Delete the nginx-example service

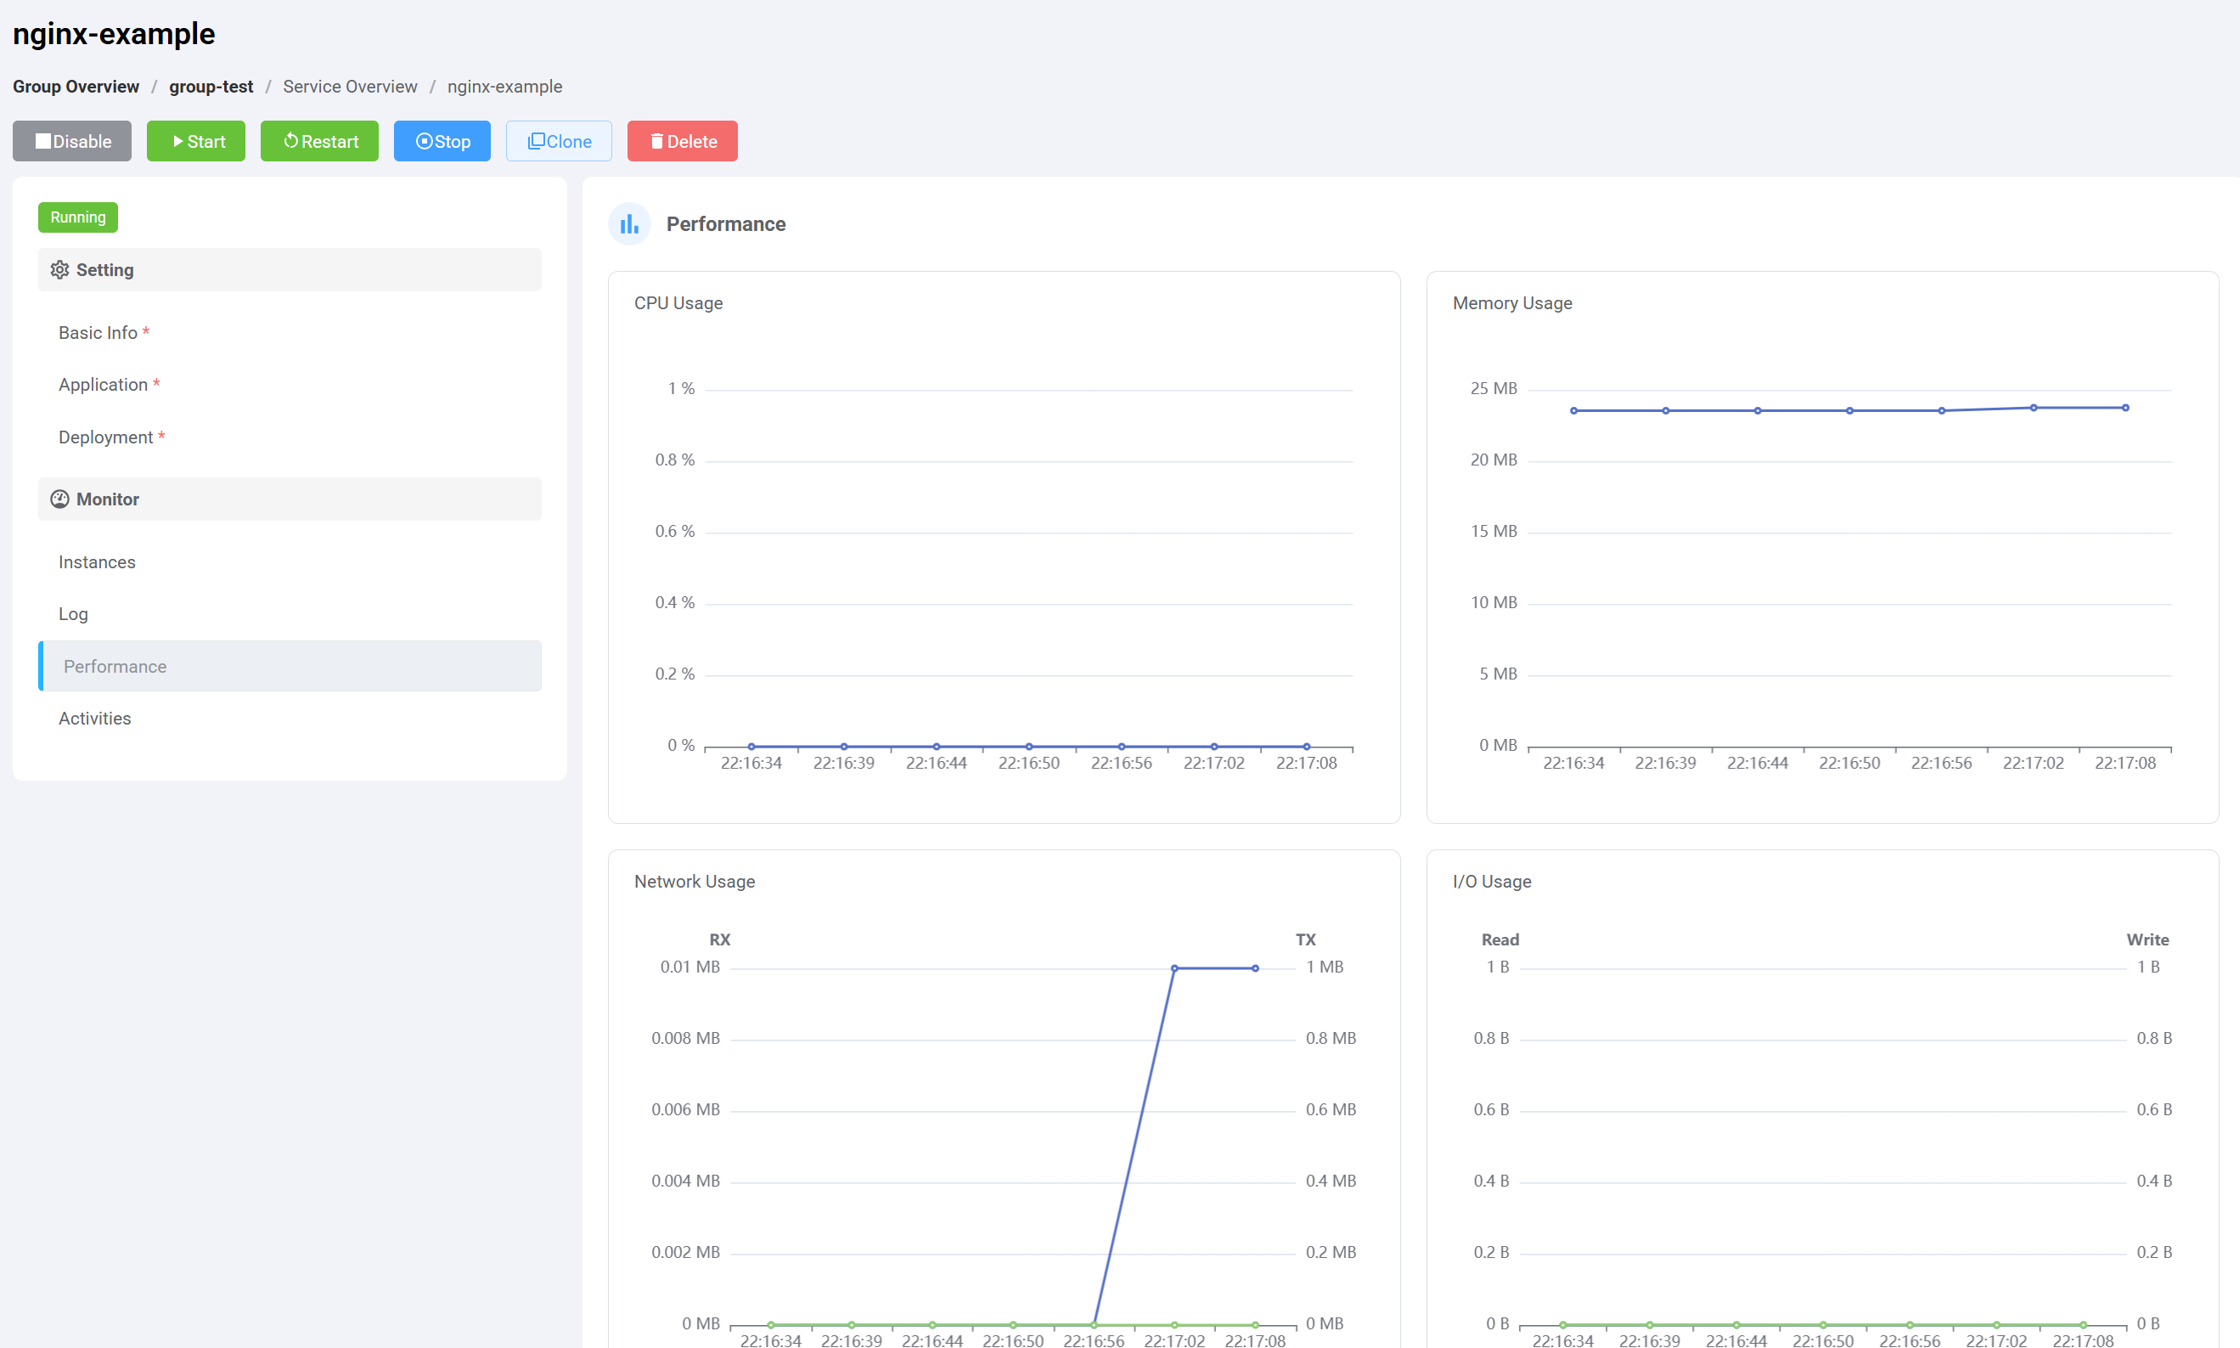(x=683, y=141)
